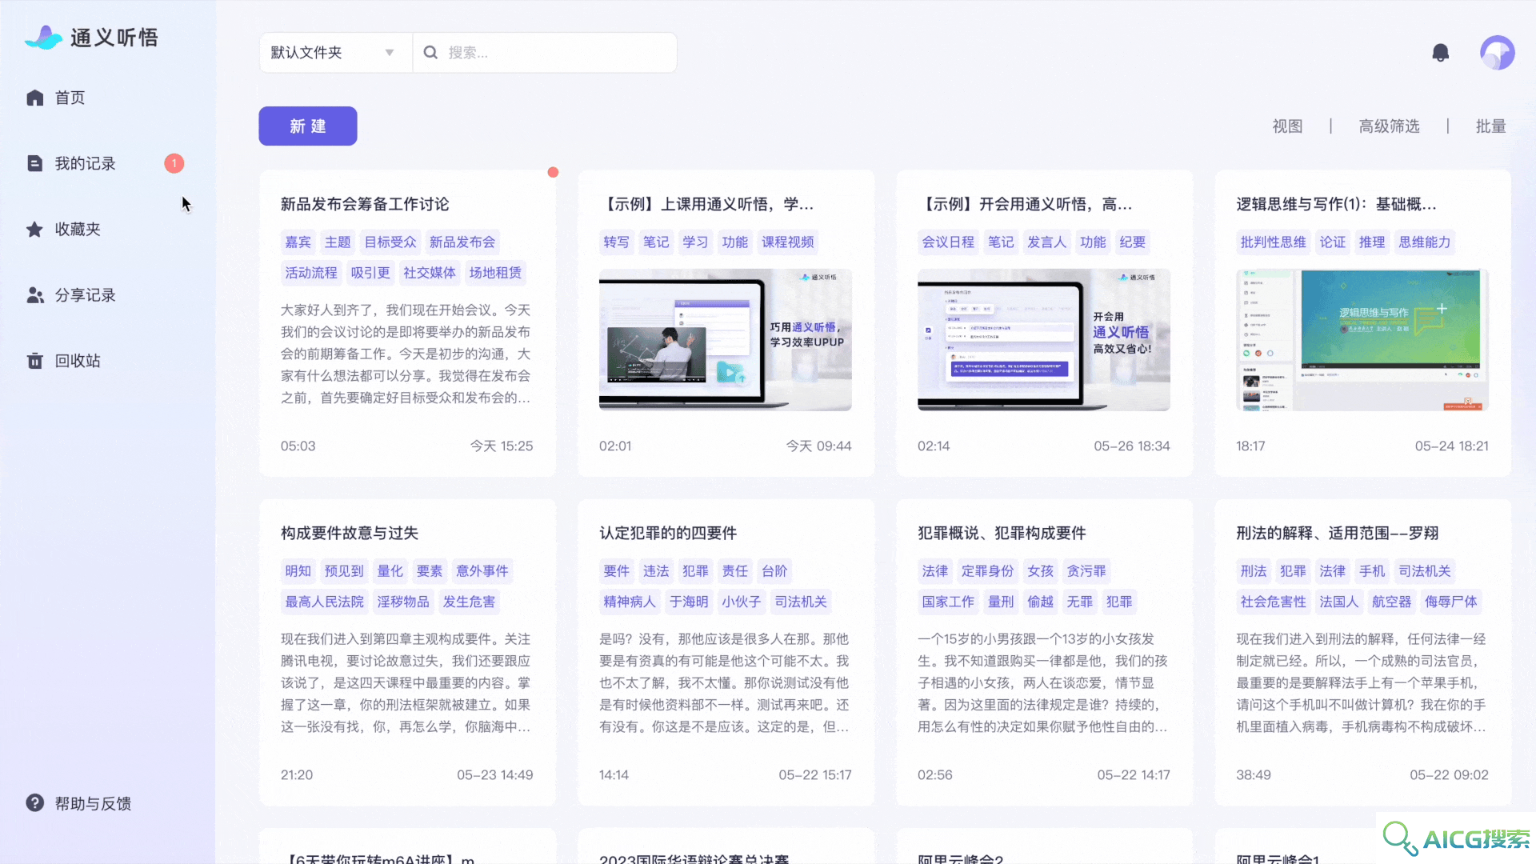The height and width of the screenshot is (864, 1536).
Task: Click the 新建 button
Action: pos(308,126)
